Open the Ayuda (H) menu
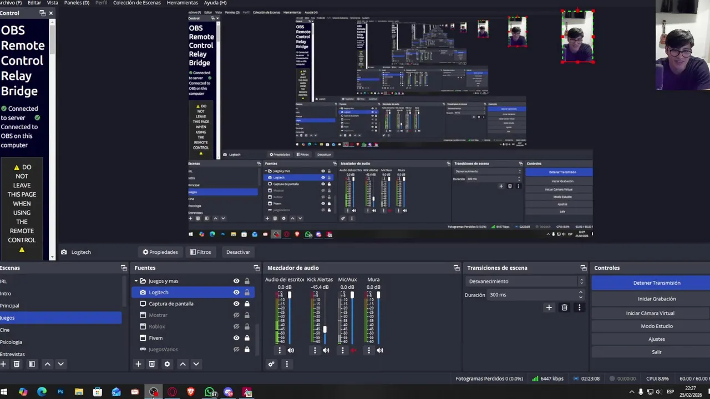Image resolution: width=710 pixels, height=399 pixels. (215, 3)
